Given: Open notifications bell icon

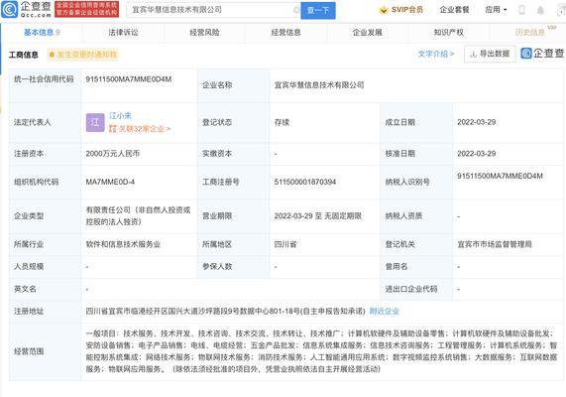Looking at the screenshot, I should click(540, 10).
